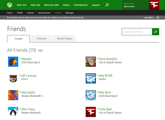Open eRa BFDR logo avatar
The width and height of the screenshot is (165, 120).
(90, 78)
